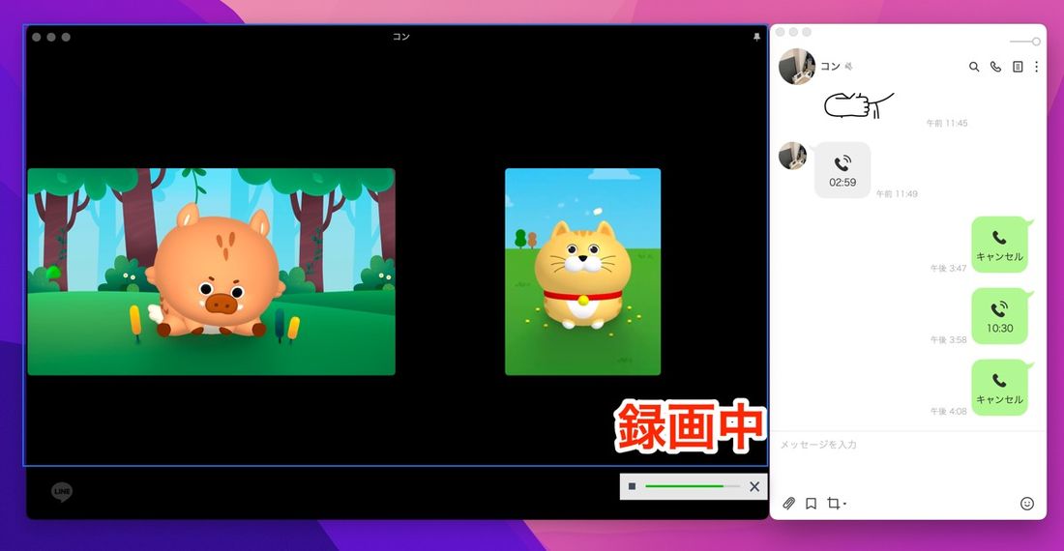Start a call from the chat header phone icon
The height and width of the screenshot is (551, 1064).
pos(995,67)
